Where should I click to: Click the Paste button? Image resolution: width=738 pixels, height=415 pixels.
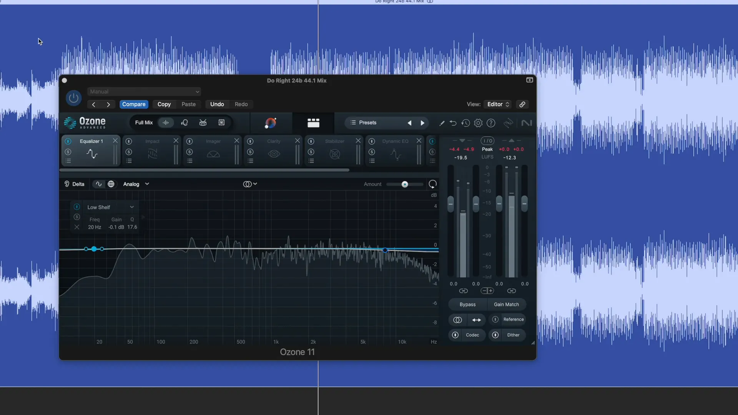188,104
